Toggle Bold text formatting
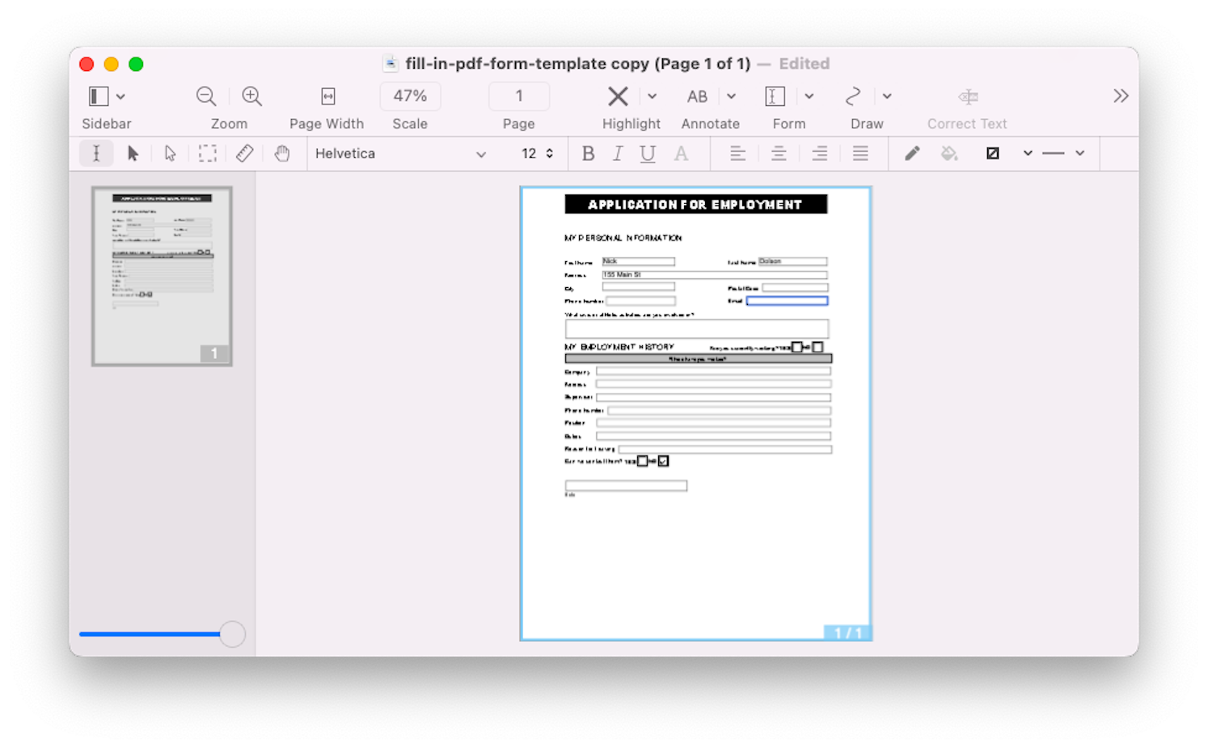Viewport: 1208px width, 748px height. (x=588, y=153)
